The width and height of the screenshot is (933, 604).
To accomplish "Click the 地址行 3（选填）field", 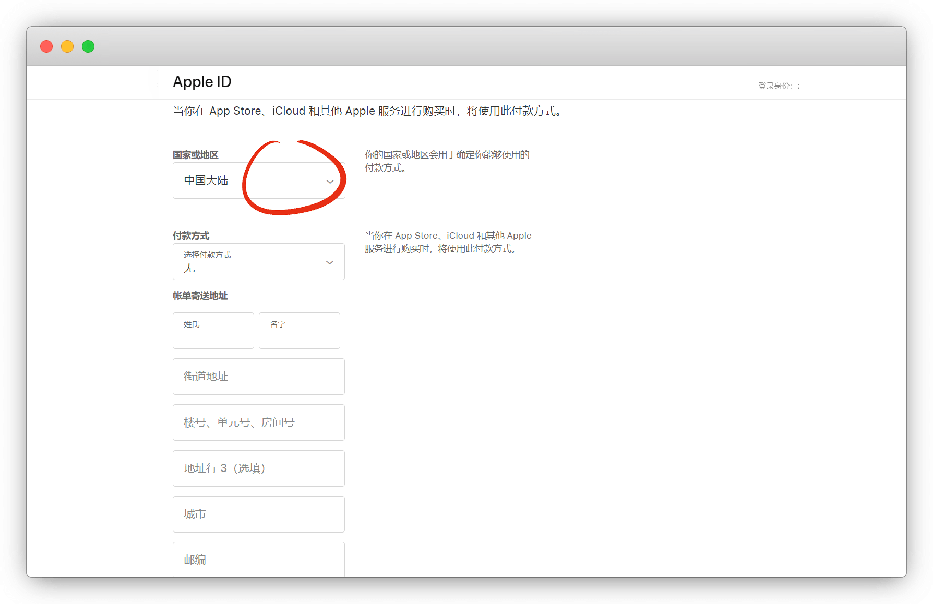I will point(259,468).
